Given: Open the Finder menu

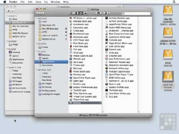Looking at the screenshot, I should (x=13, y=2).
